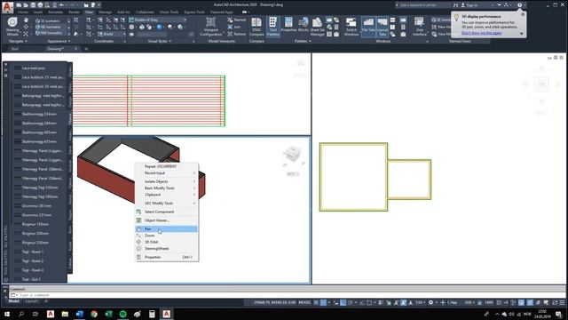Close the 3D display performance notification

click(x=523, y=14)
